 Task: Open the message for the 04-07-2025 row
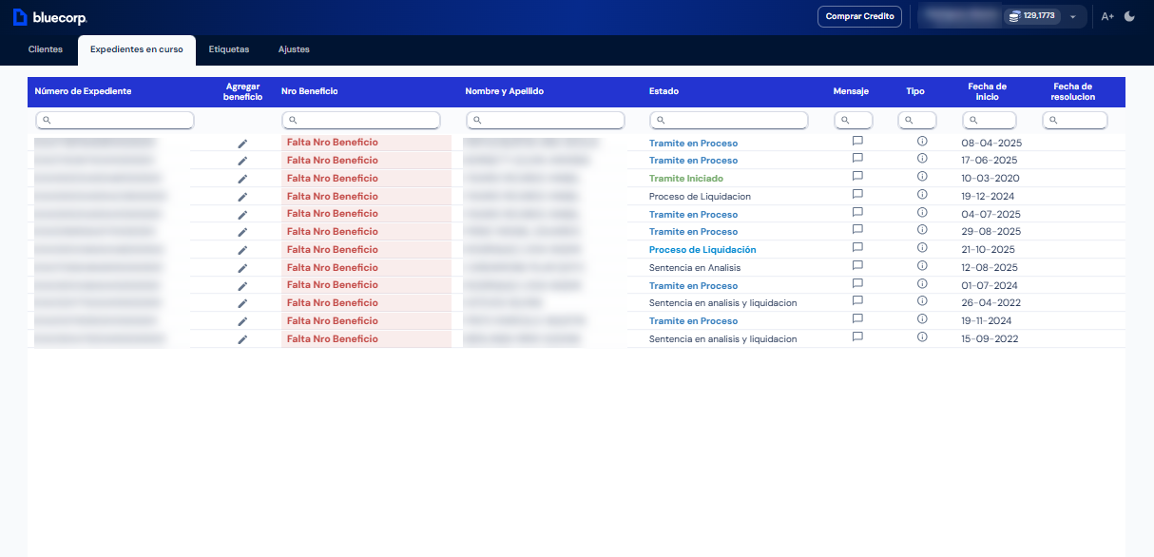point(857,212)
